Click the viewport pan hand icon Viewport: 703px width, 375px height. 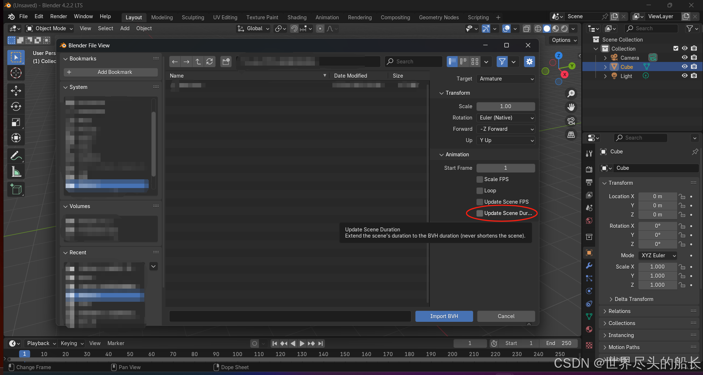coord(571,107)
